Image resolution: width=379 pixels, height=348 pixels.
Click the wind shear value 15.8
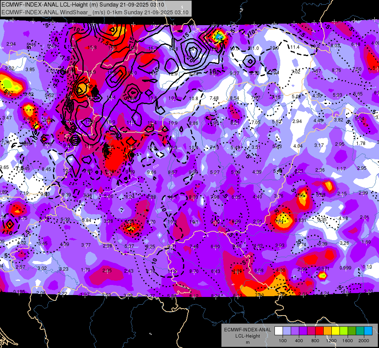point(92,47)
